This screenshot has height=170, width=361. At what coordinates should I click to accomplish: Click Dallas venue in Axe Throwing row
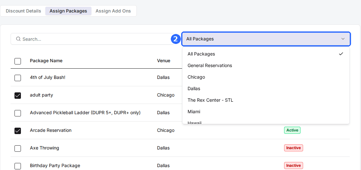pos(163,148)
